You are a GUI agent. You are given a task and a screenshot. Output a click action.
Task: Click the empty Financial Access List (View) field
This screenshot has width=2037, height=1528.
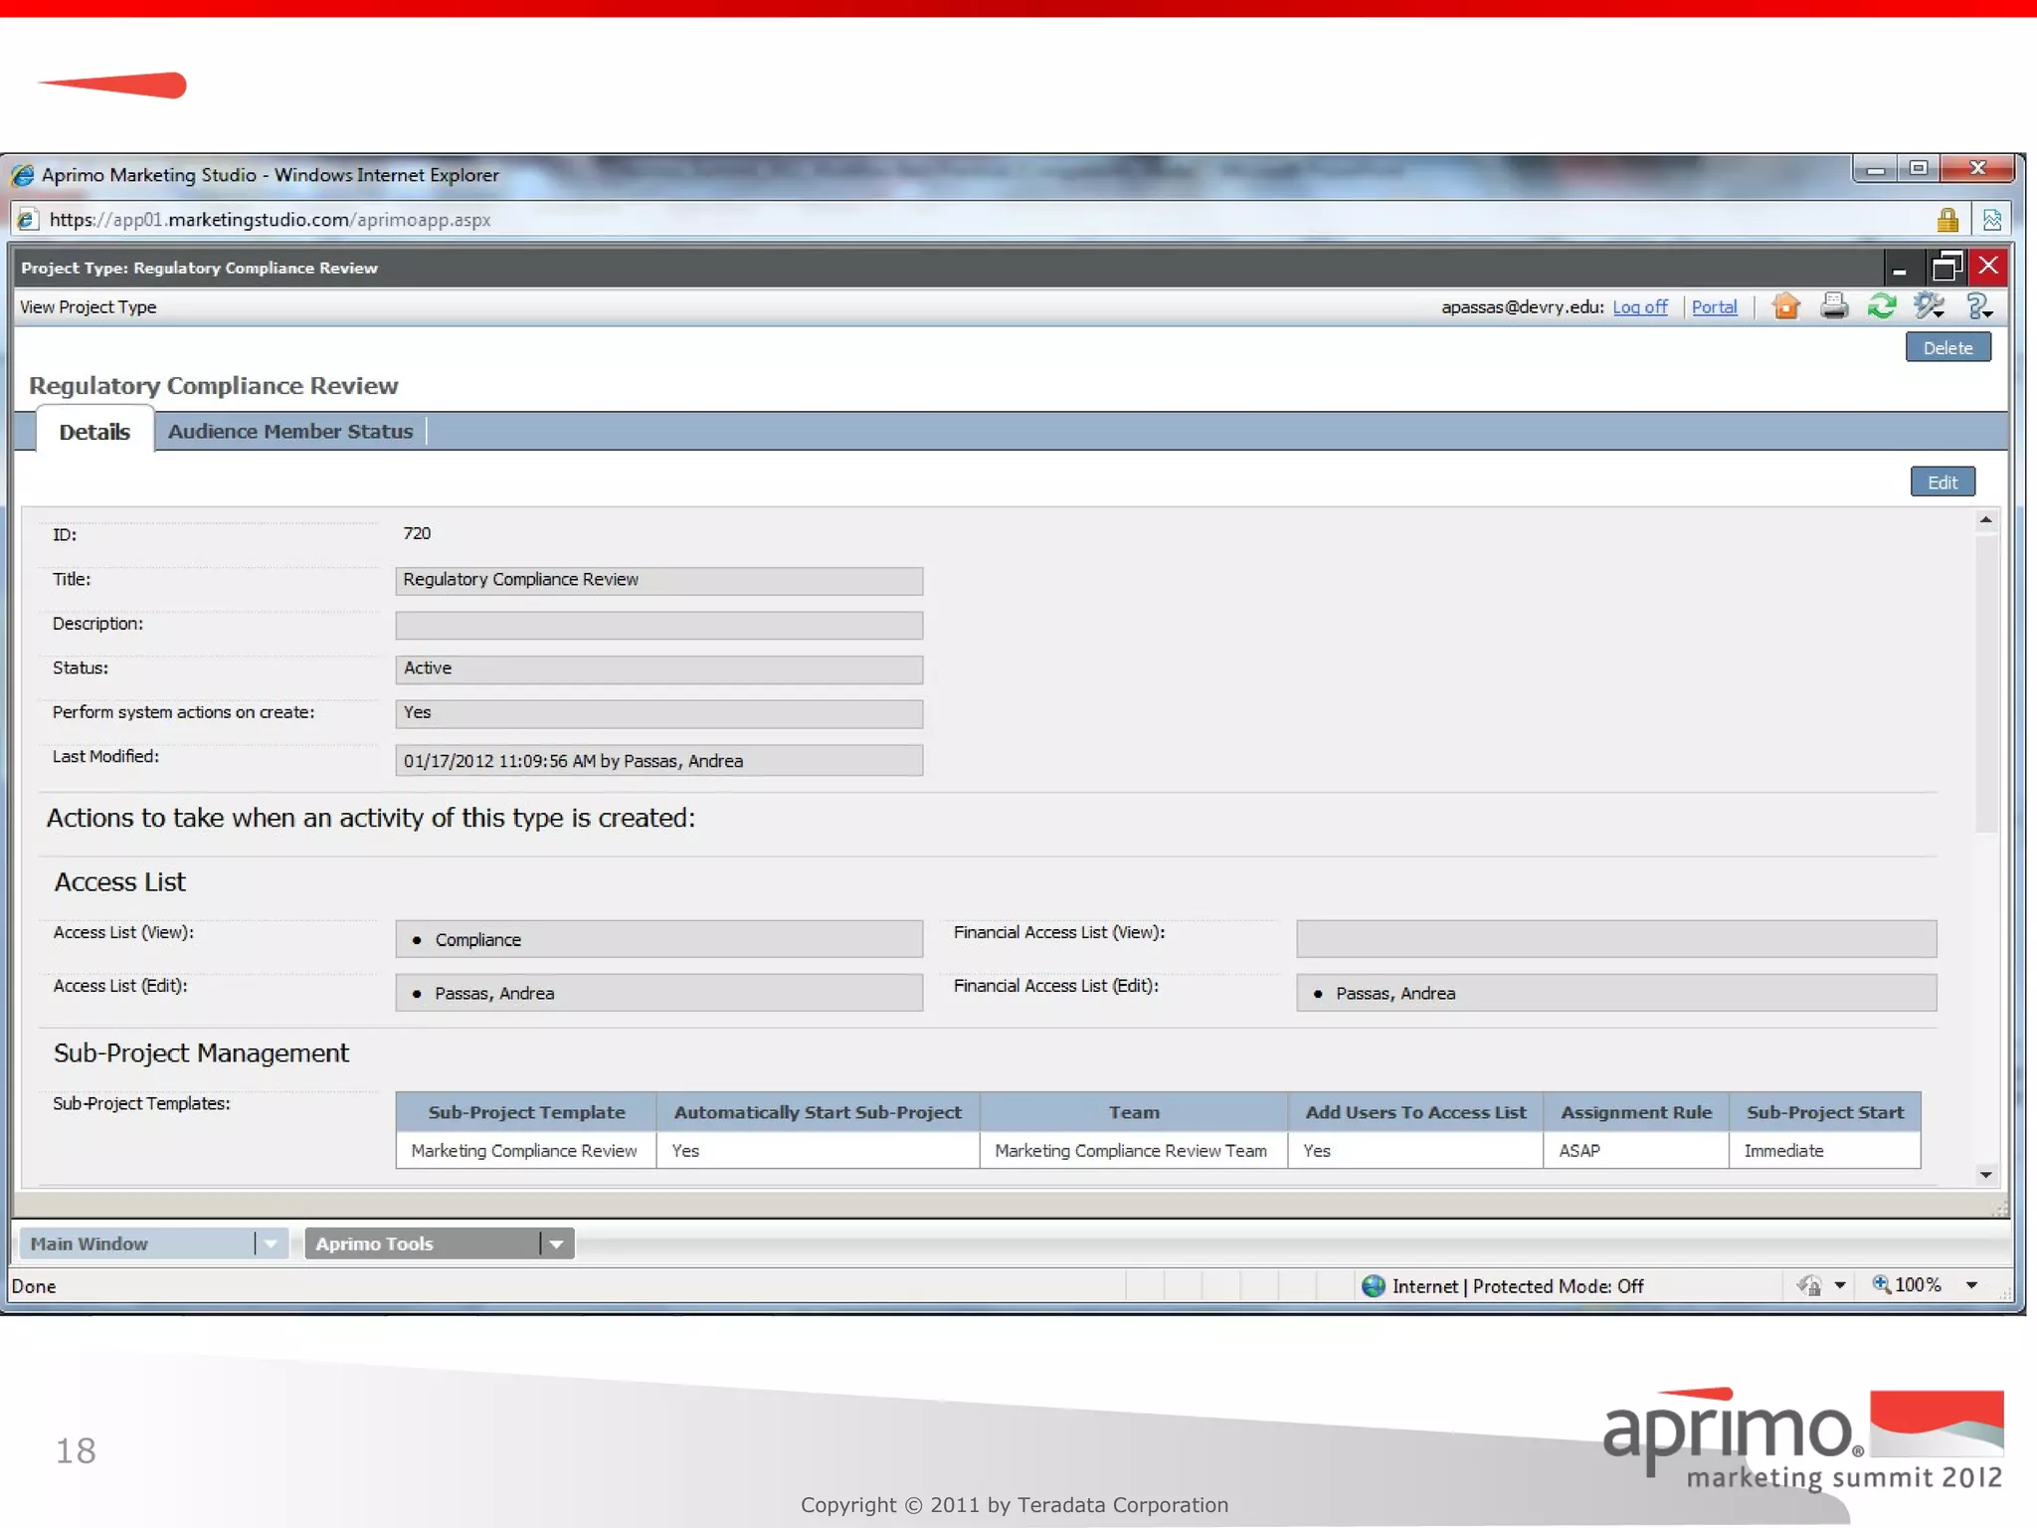1616,939
